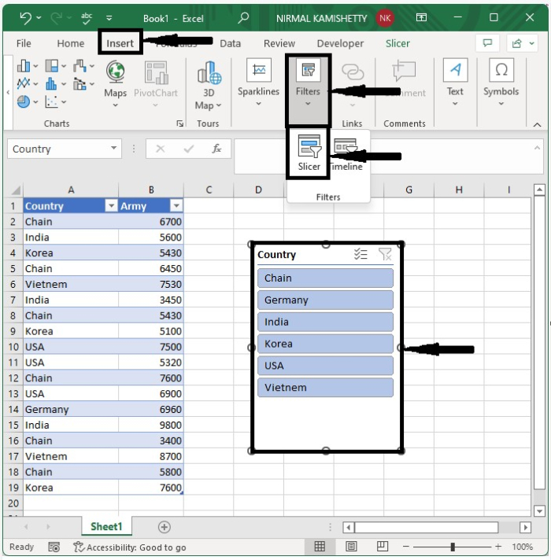551x560 pixels.
Task: Filter slicer by Korea
Action: [325, 344]
